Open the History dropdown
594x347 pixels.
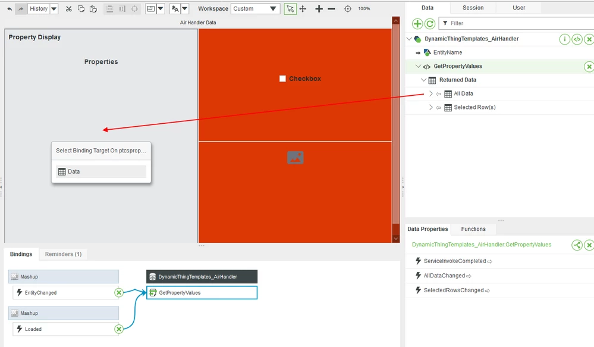[x=54, y=9]
